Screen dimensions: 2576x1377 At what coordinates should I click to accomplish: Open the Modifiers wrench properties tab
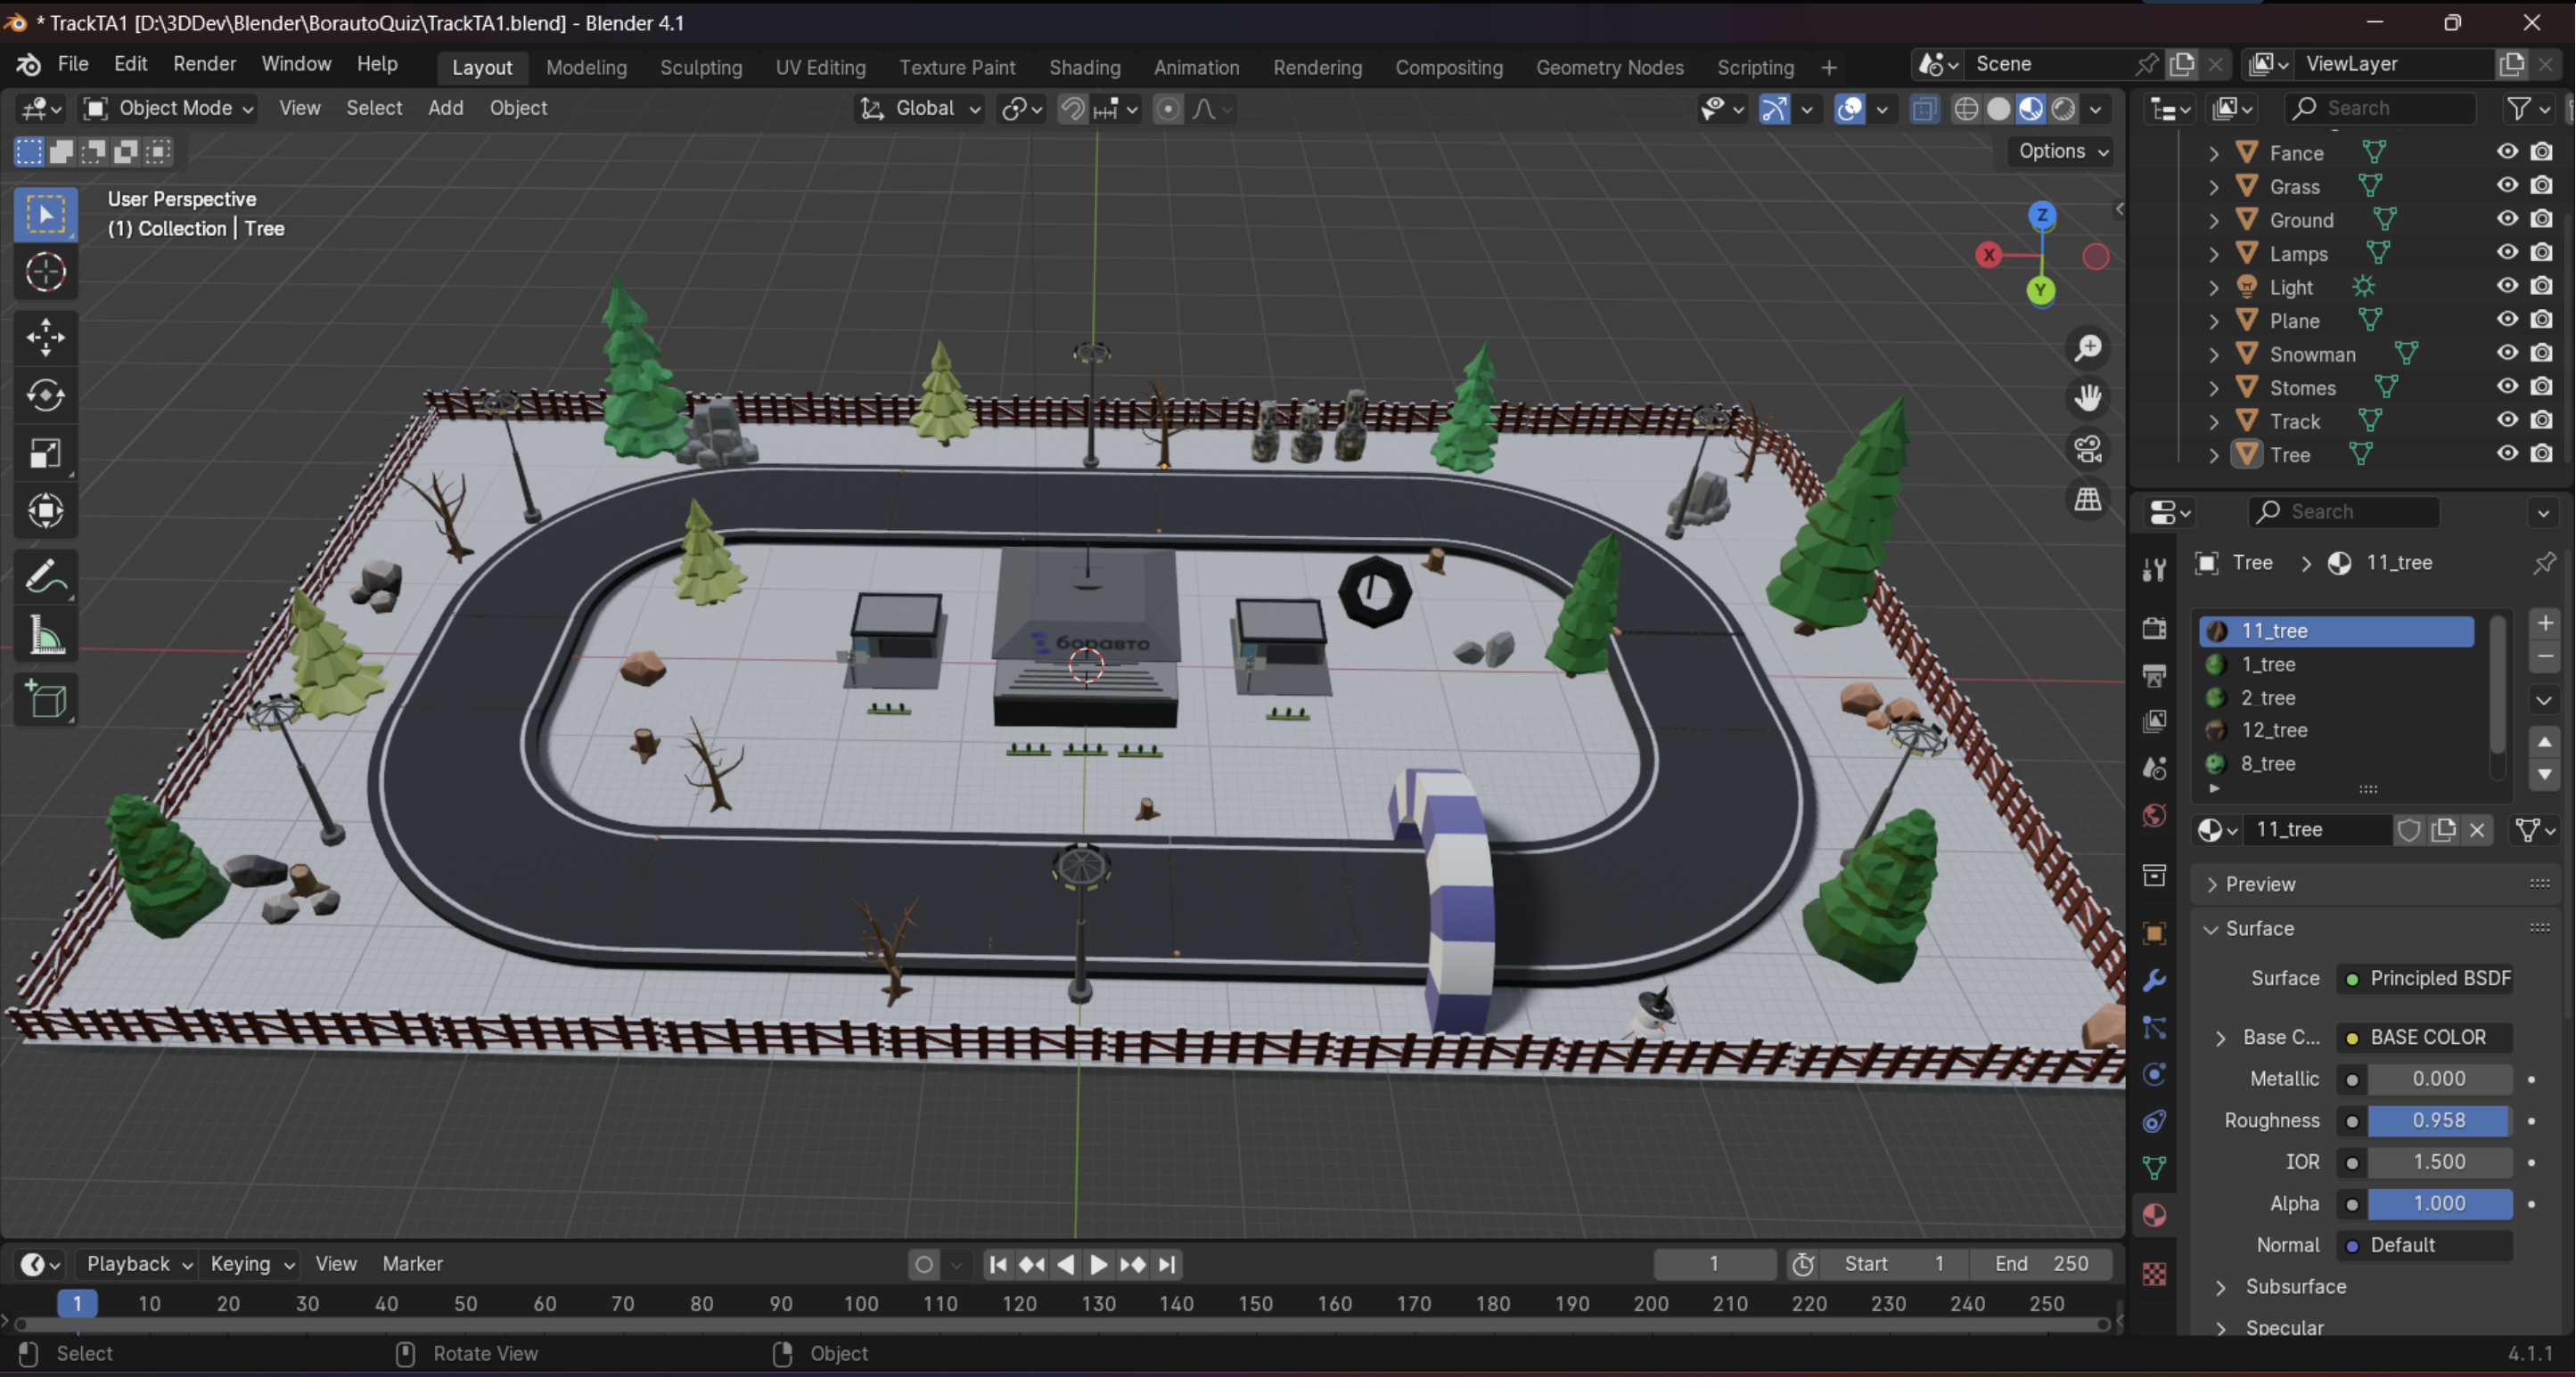coord(2154,981)
